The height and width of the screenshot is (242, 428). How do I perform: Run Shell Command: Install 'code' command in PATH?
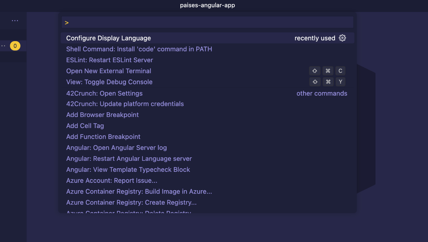(x=207, y=49)
